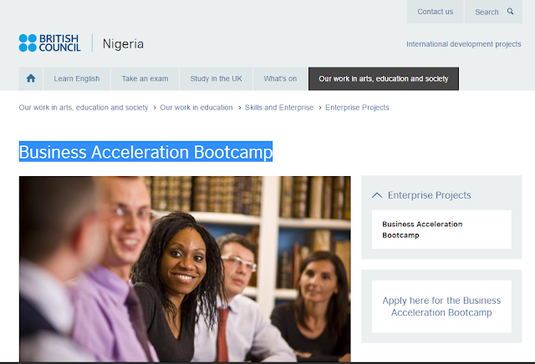Click the search magnifier icon

pos(510,11)
